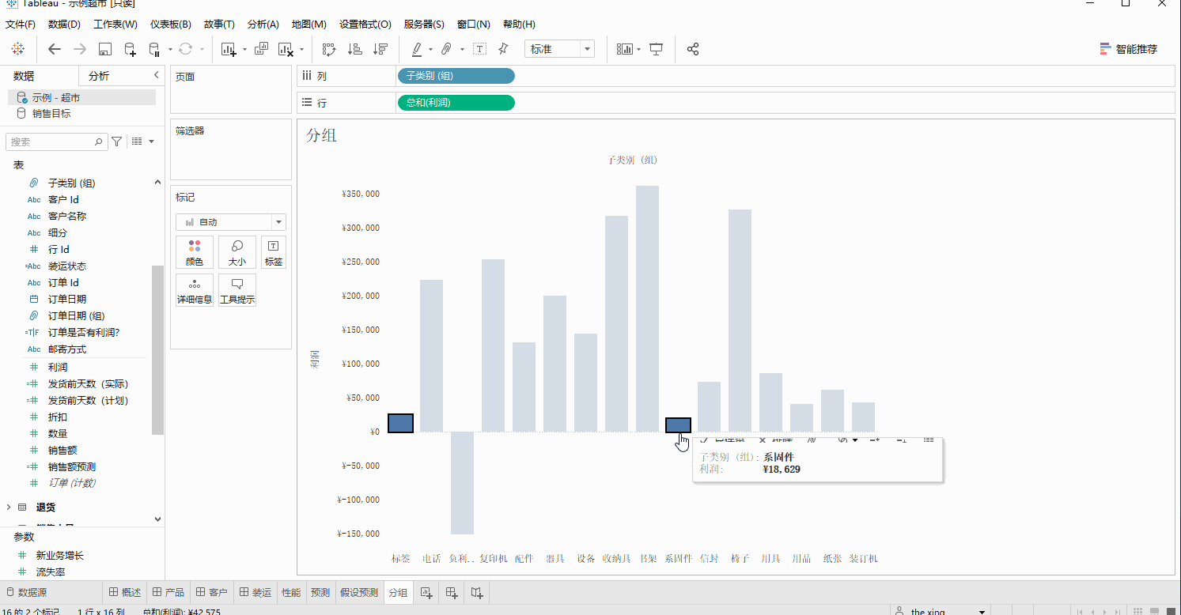1181x615 pixels.
Task: Click the Color (颜色) marks button
Action: point(195,252)
